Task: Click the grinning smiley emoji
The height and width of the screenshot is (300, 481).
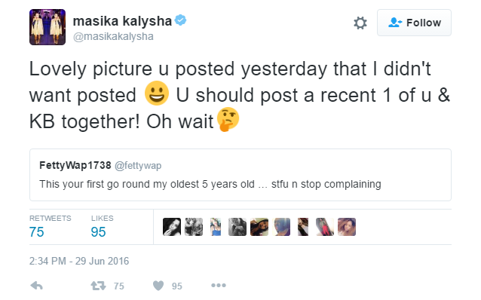Action: pyautogui.click(x=157, y=93)
